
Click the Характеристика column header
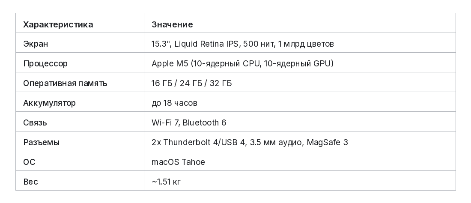pos(58,24)
